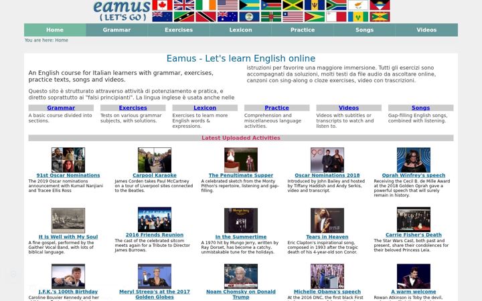
Task: Open the Practice section heading link
Action: coord(276,108)
